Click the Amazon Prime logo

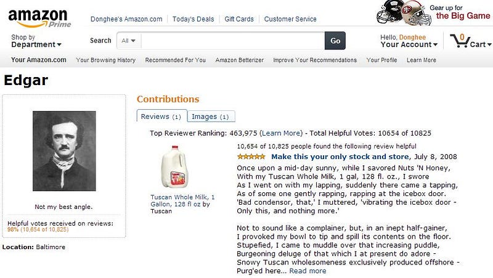(x=39, y=18)
